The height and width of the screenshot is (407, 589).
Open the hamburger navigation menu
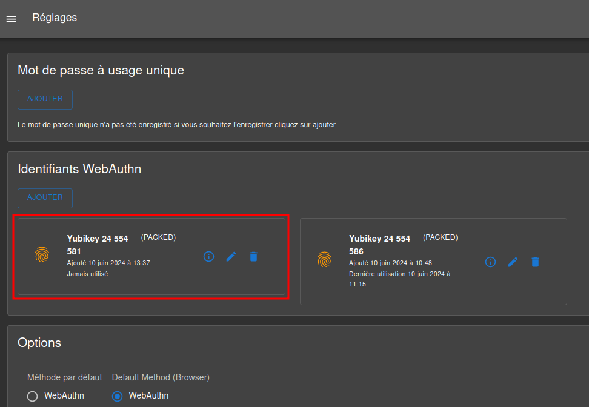pos(11,19)
